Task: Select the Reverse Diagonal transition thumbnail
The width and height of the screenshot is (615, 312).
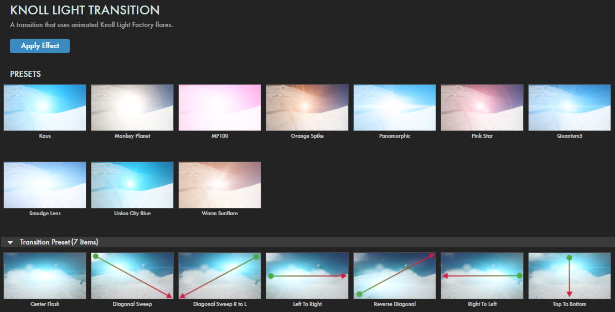Action: pyautogui.click(x=395, y=275)
